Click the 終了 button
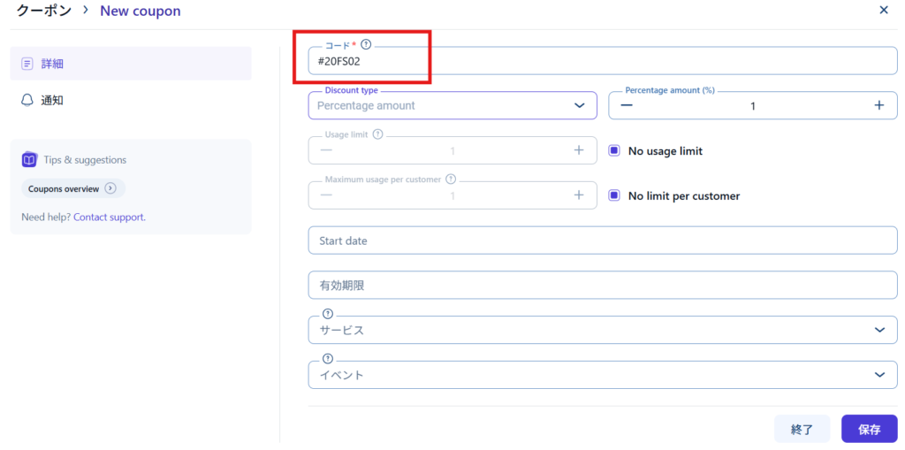The height and width of the screenshot is (450, 905). pyautogui.click(x=802, y=429)
